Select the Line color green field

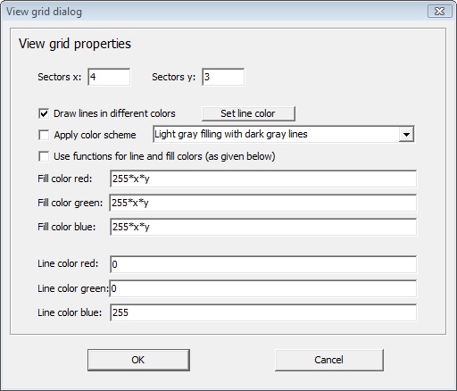[x=263, y=288]
